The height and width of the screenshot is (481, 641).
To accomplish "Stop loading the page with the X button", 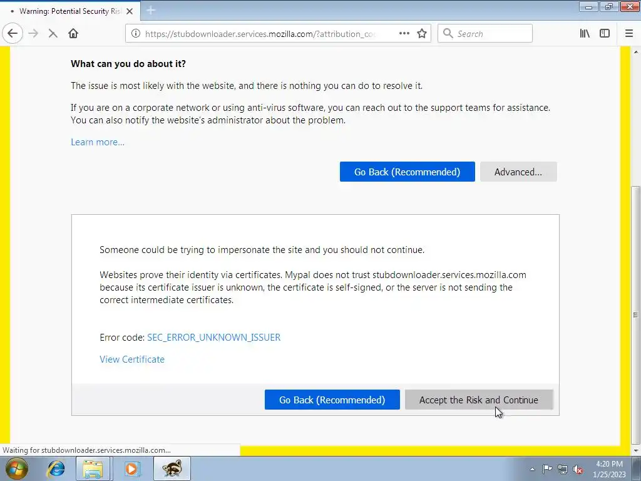I will [53, 34].
